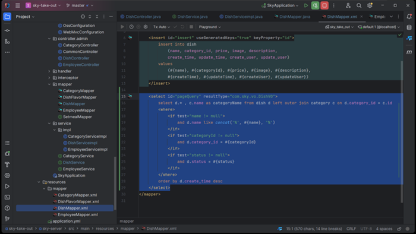Open the sky-take-out project dropdown
This screenshot has width=416, height=234.
coord(43,5)
